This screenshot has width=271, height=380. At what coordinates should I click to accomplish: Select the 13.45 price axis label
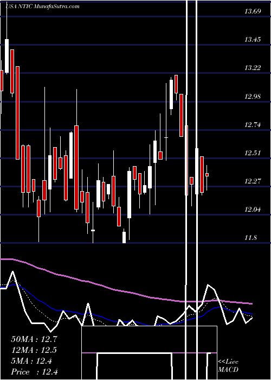click(253, 40)
